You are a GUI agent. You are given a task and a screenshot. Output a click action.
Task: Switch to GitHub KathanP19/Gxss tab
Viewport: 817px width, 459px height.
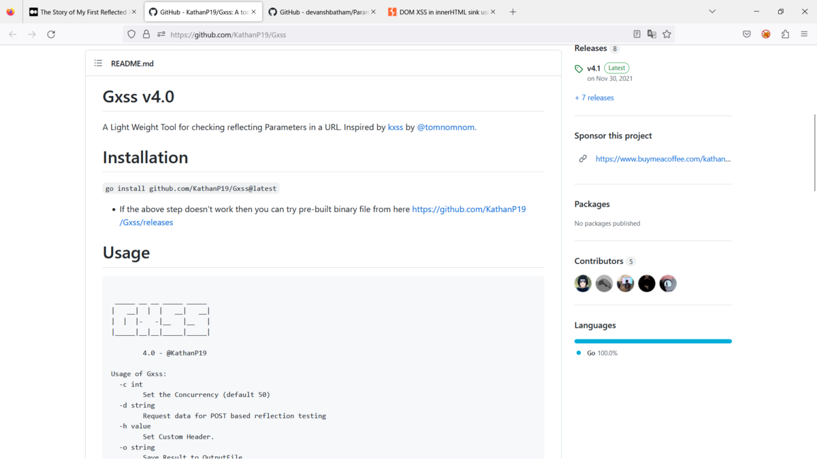202,12
